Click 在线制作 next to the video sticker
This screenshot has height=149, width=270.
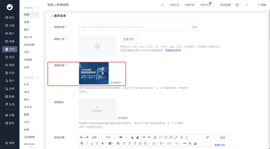tap(123, 118)
